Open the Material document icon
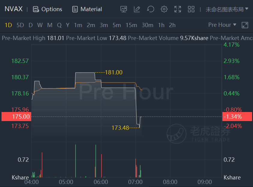This screenshot has width=253, height=187. [x=75, y=9]
